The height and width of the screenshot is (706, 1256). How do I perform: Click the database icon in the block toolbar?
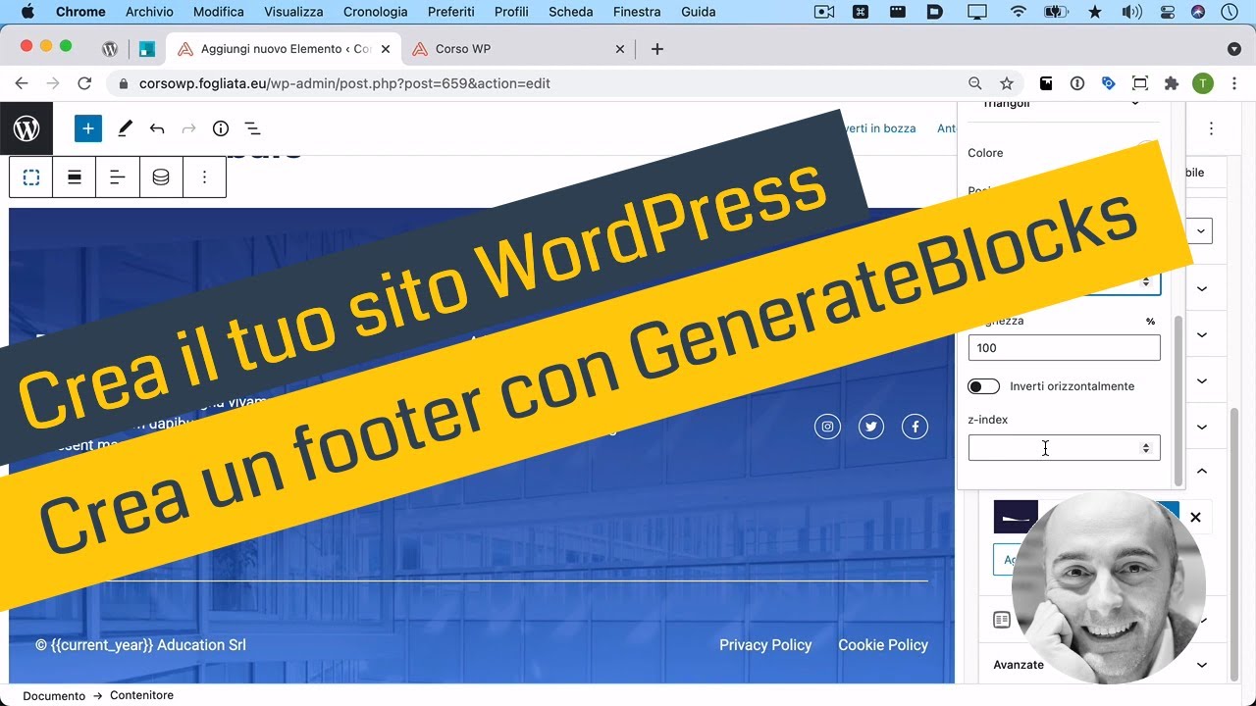pyautogui.click(x=161, y=176)
